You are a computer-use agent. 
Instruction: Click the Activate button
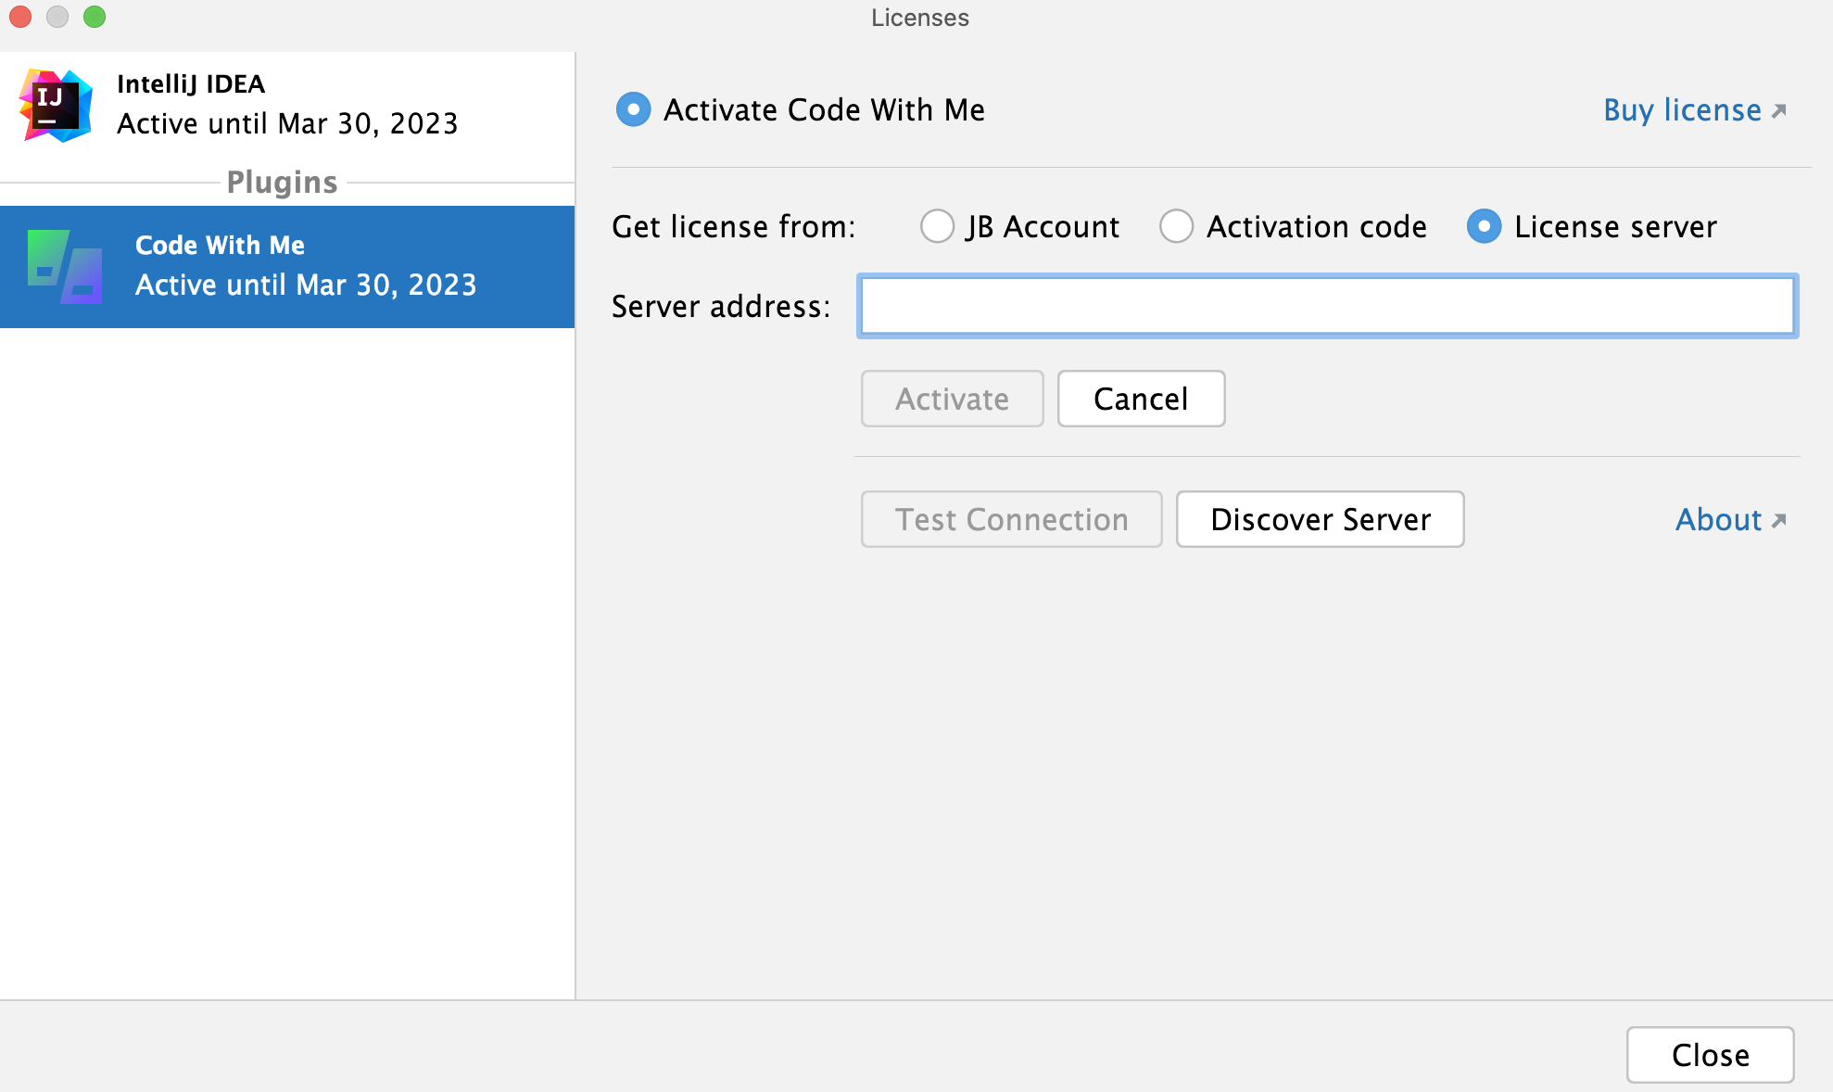(953, 398)
